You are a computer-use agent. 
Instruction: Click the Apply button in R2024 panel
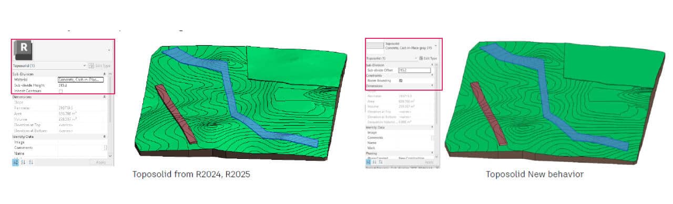point(101,163)
